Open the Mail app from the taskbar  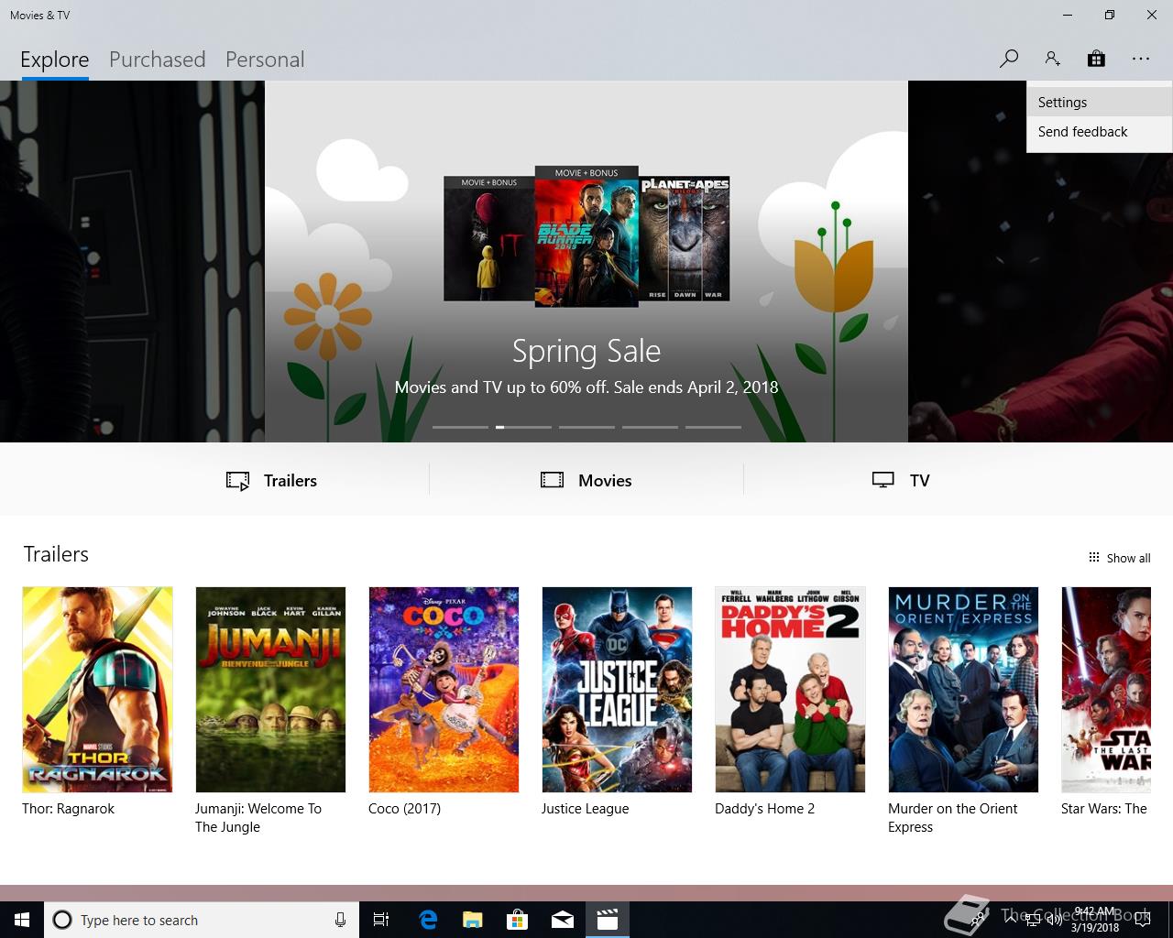(x=563, y=920)
